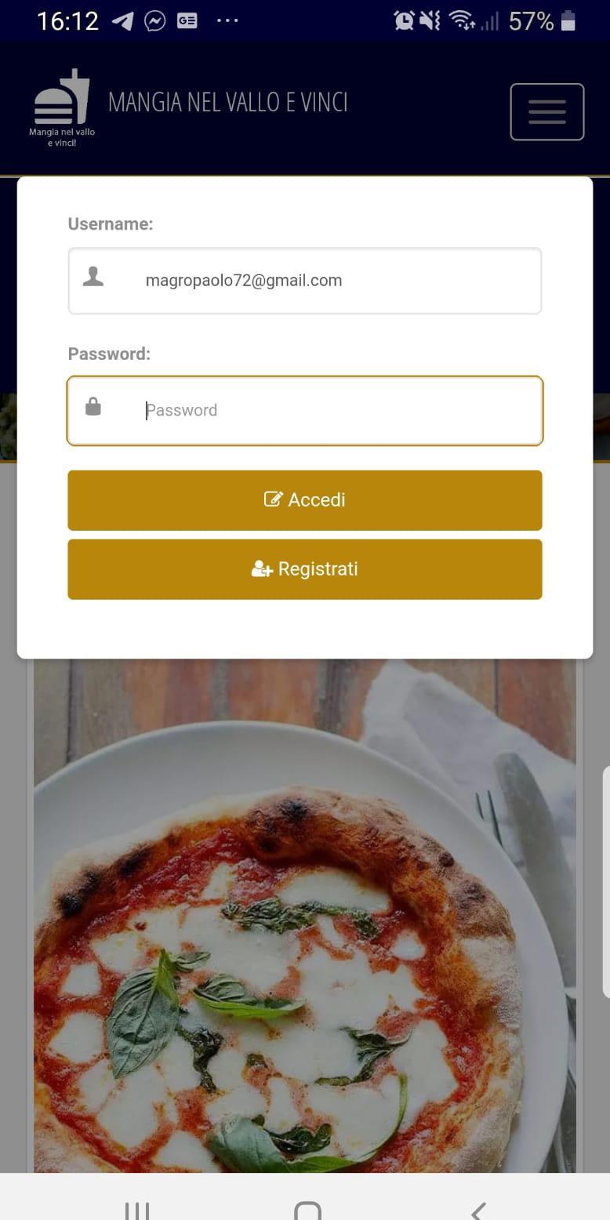Viewport: 610px width, 1220px height.
Task: Tap the mute/vibrate status icon
Action: click(x=430, y=21)
